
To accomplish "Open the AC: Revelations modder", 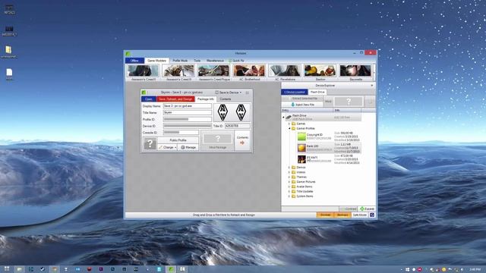I will [285, 73].
